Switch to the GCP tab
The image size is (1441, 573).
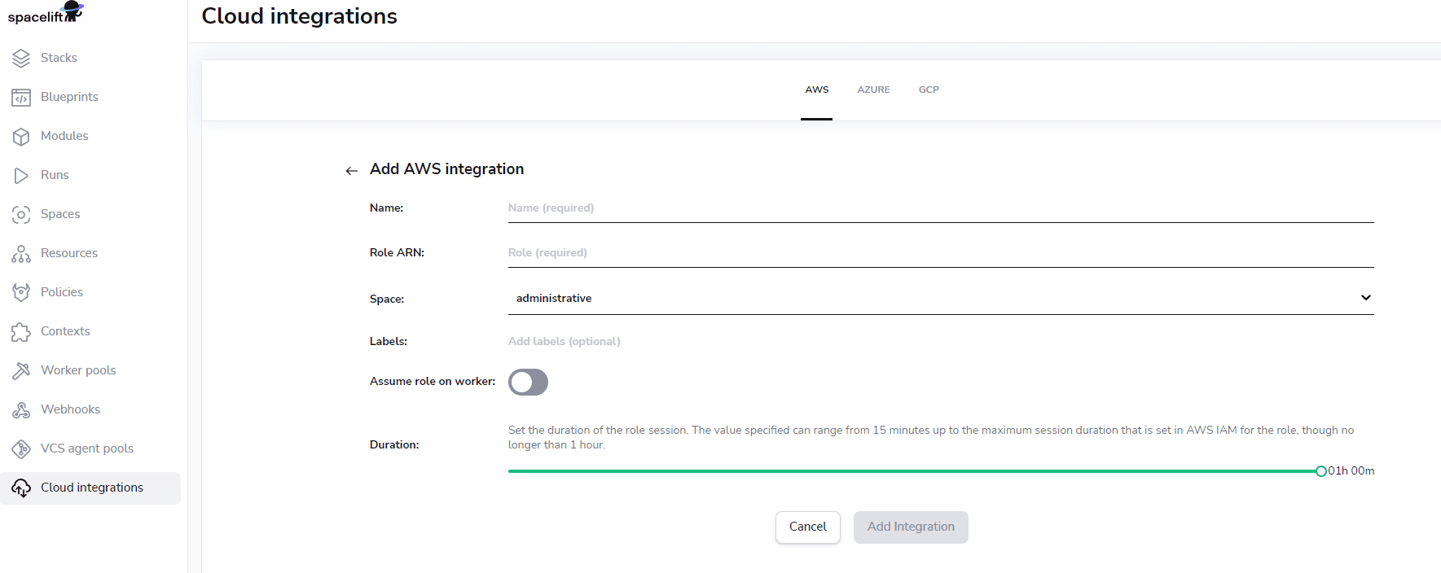tap(929, 90)
